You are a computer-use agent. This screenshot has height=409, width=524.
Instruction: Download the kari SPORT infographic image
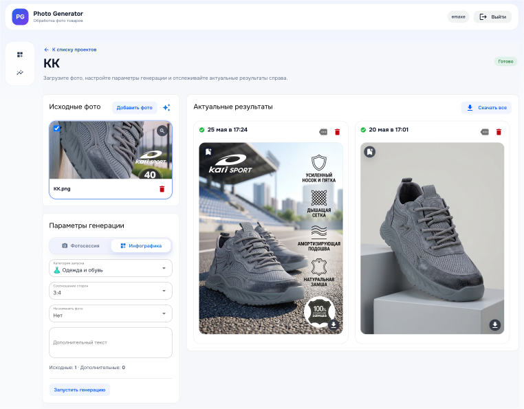tap(334, 324)
